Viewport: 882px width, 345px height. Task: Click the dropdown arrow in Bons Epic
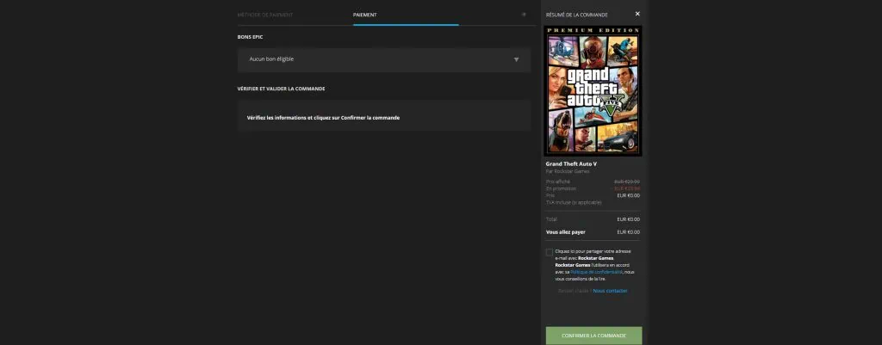coord(516,59)
